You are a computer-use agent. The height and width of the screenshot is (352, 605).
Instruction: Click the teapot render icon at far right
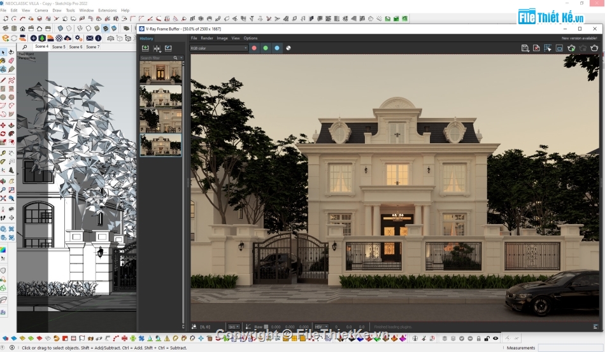(x=594, y=48)
